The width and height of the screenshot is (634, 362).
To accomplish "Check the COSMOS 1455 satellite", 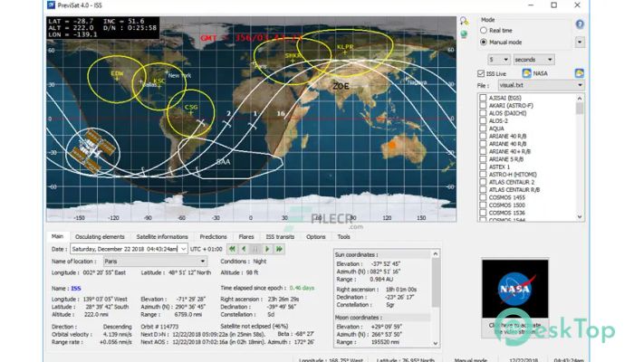I will click(483, 197).
